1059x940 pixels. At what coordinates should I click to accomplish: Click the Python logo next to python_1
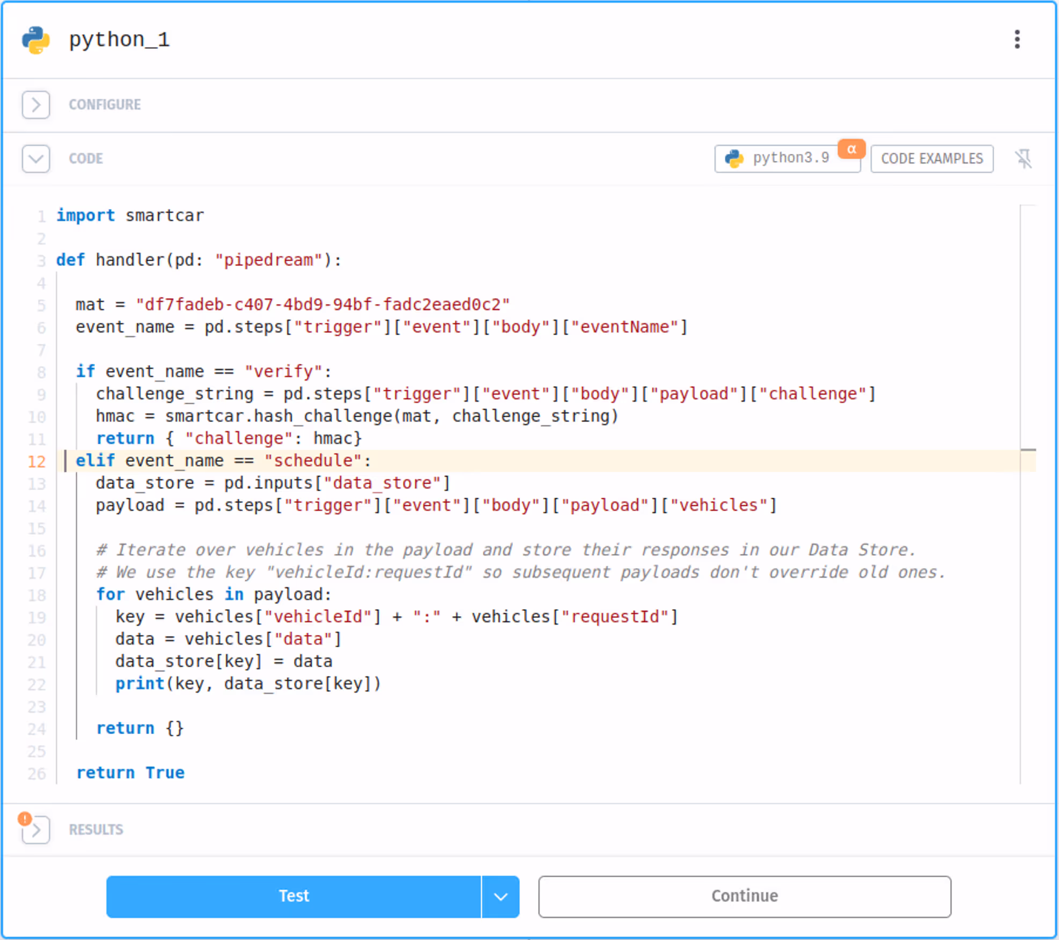pyautogui.click(x=36, y=40)
